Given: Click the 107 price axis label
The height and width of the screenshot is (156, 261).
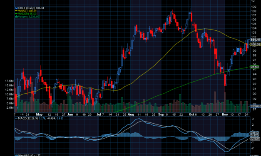Looking at the screenshot, I should pyautogui.click(x=254, y=15).
